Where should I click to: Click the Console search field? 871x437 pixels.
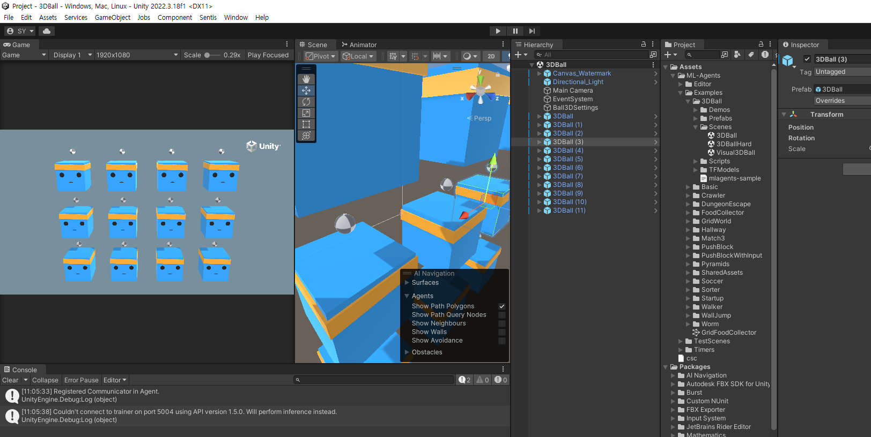374,380
